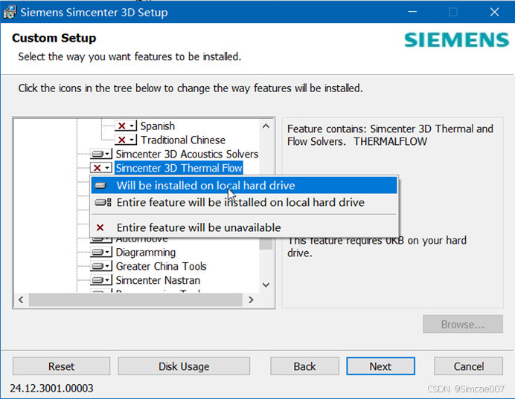Image resolution: width=515 pixels, height=399 pixels.
Task: Go Back to previous setup step
Action: (305, 366)
